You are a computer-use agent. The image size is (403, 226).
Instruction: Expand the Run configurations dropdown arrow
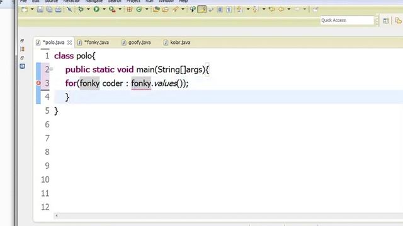[104, 9]
